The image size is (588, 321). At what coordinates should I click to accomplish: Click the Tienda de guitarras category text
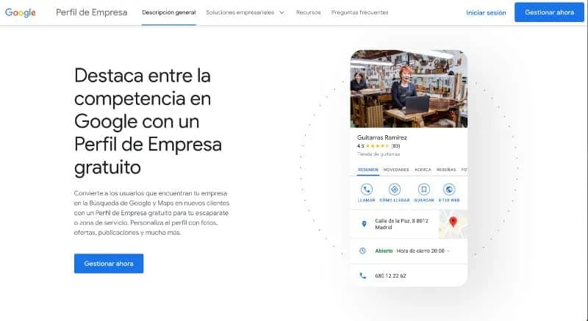(379, 154)
